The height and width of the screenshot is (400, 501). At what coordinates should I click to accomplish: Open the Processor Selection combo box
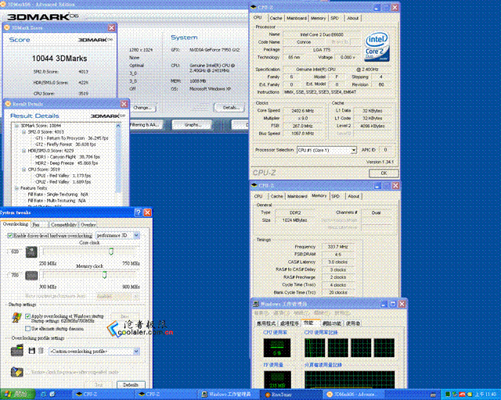[x=326, y=150]
